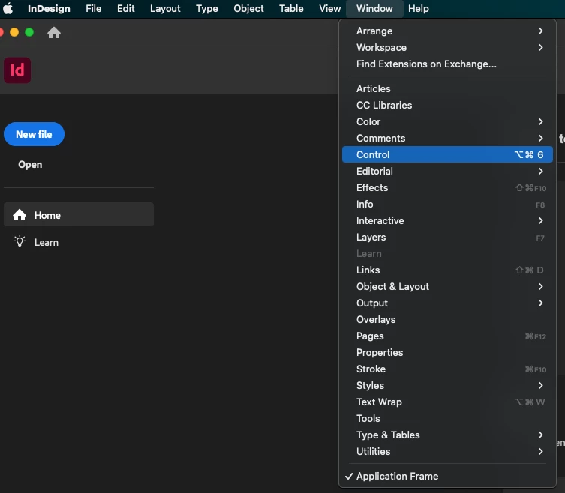
Task: Open the Info panel
Action: pos(447,204)
